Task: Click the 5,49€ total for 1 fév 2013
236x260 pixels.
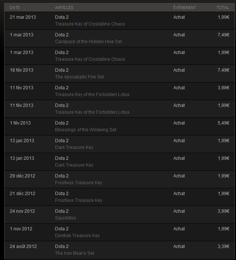Action: [223, 123]
